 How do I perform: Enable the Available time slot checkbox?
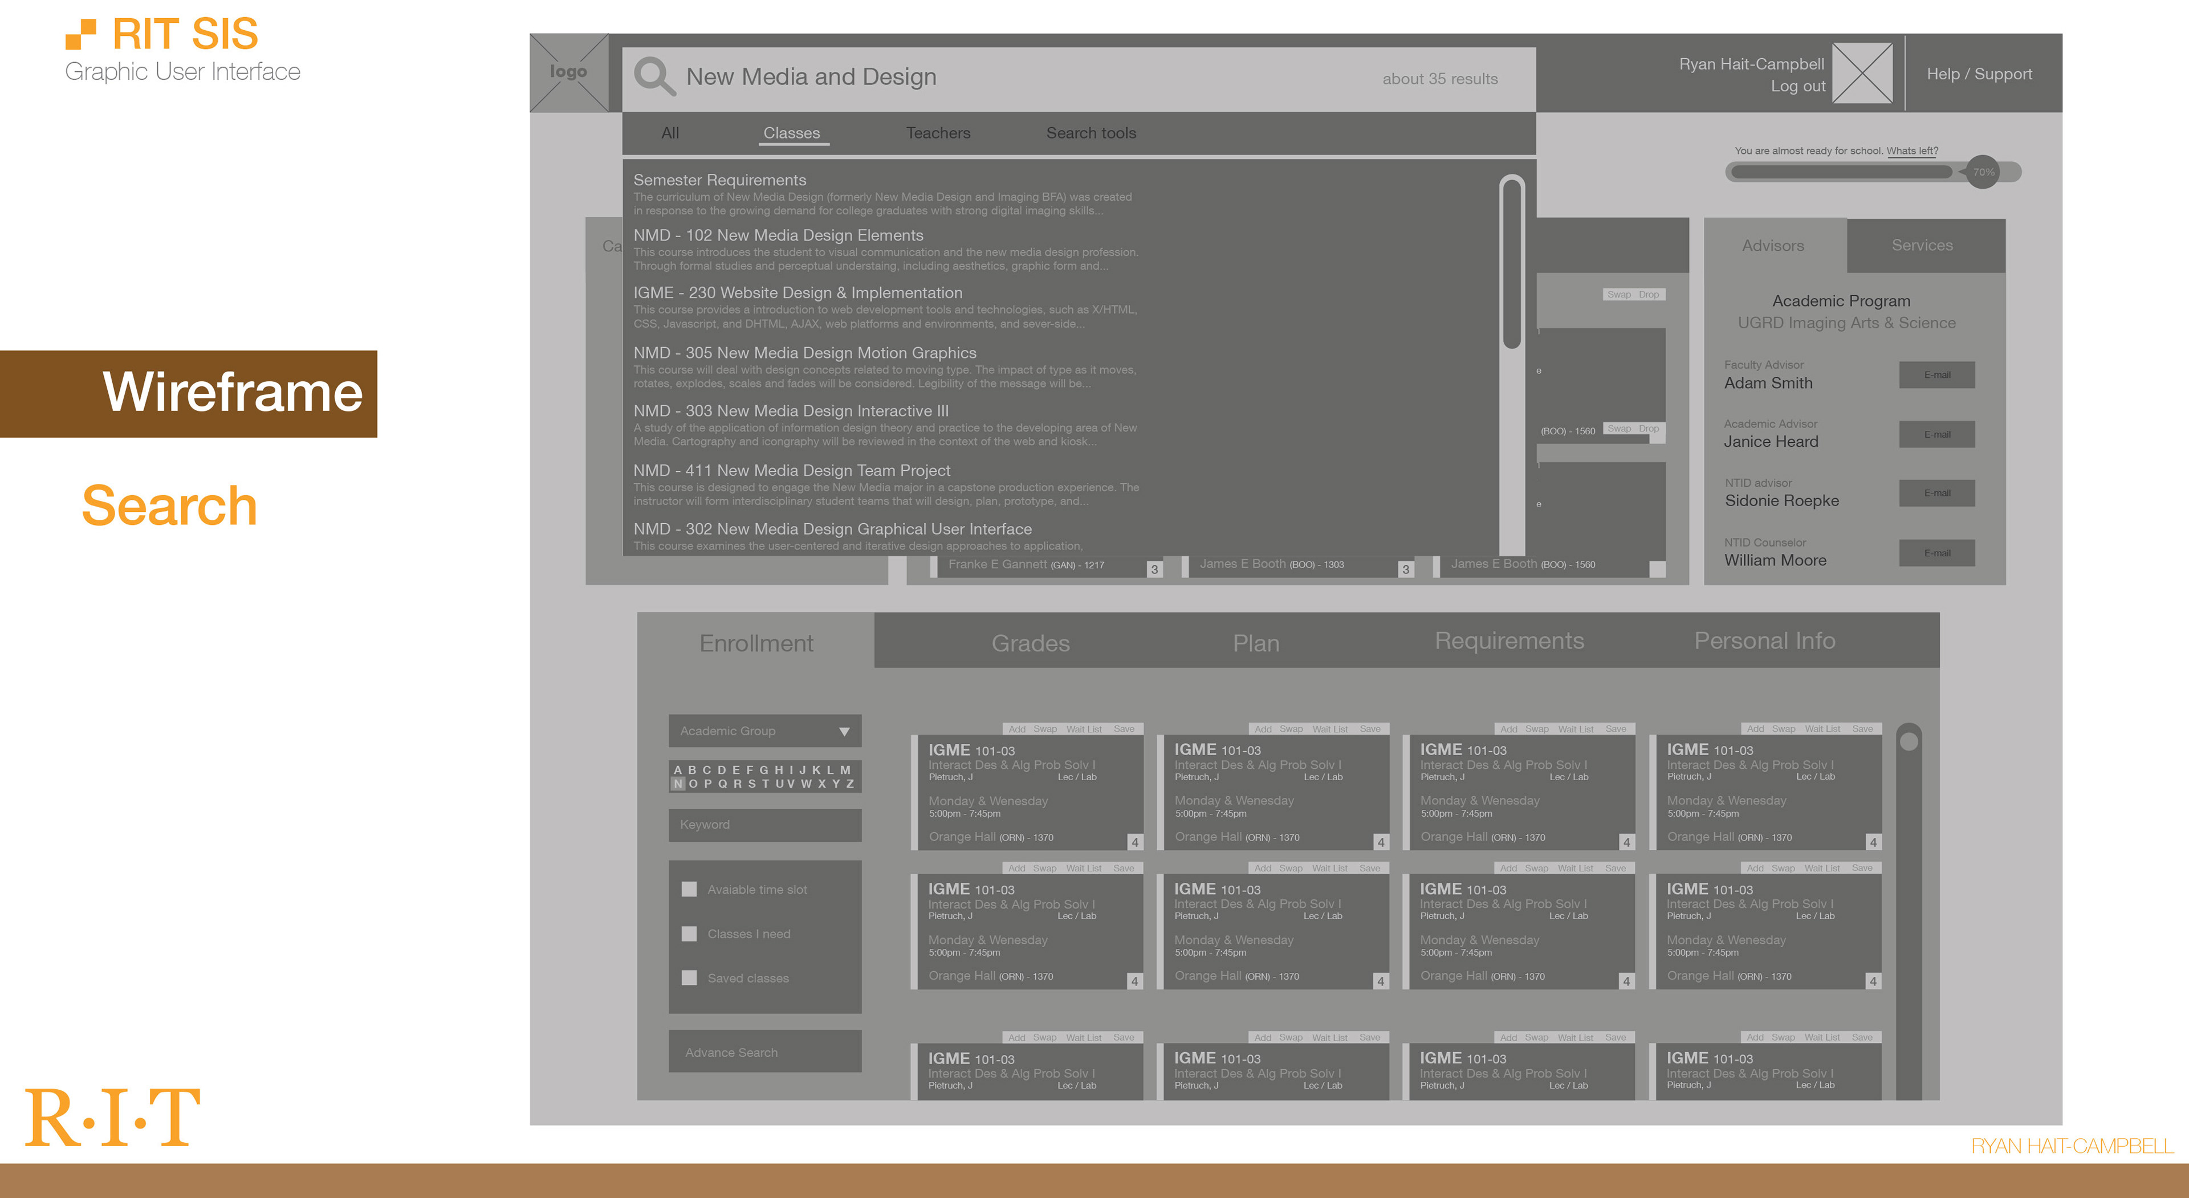coord(689,890)
